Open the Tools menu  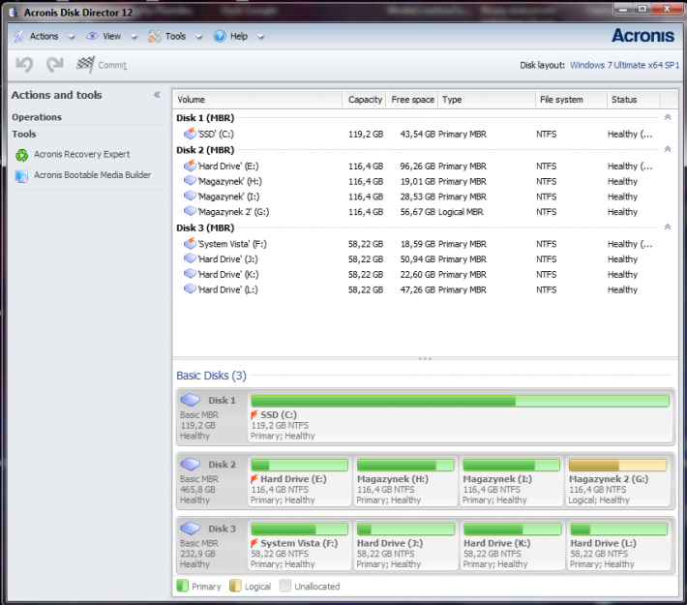(176, 37)
